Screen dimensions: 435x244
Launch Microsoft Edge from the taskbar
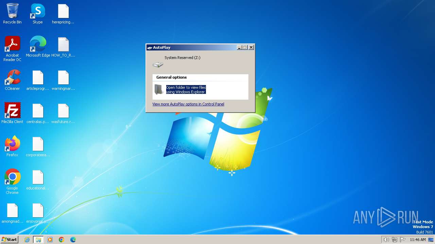(x=73, y=240)
